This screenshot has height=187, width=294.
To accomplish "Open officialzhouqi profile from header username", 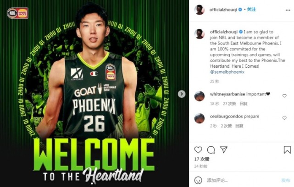I will pyautogui.click(x=223, y=10).
